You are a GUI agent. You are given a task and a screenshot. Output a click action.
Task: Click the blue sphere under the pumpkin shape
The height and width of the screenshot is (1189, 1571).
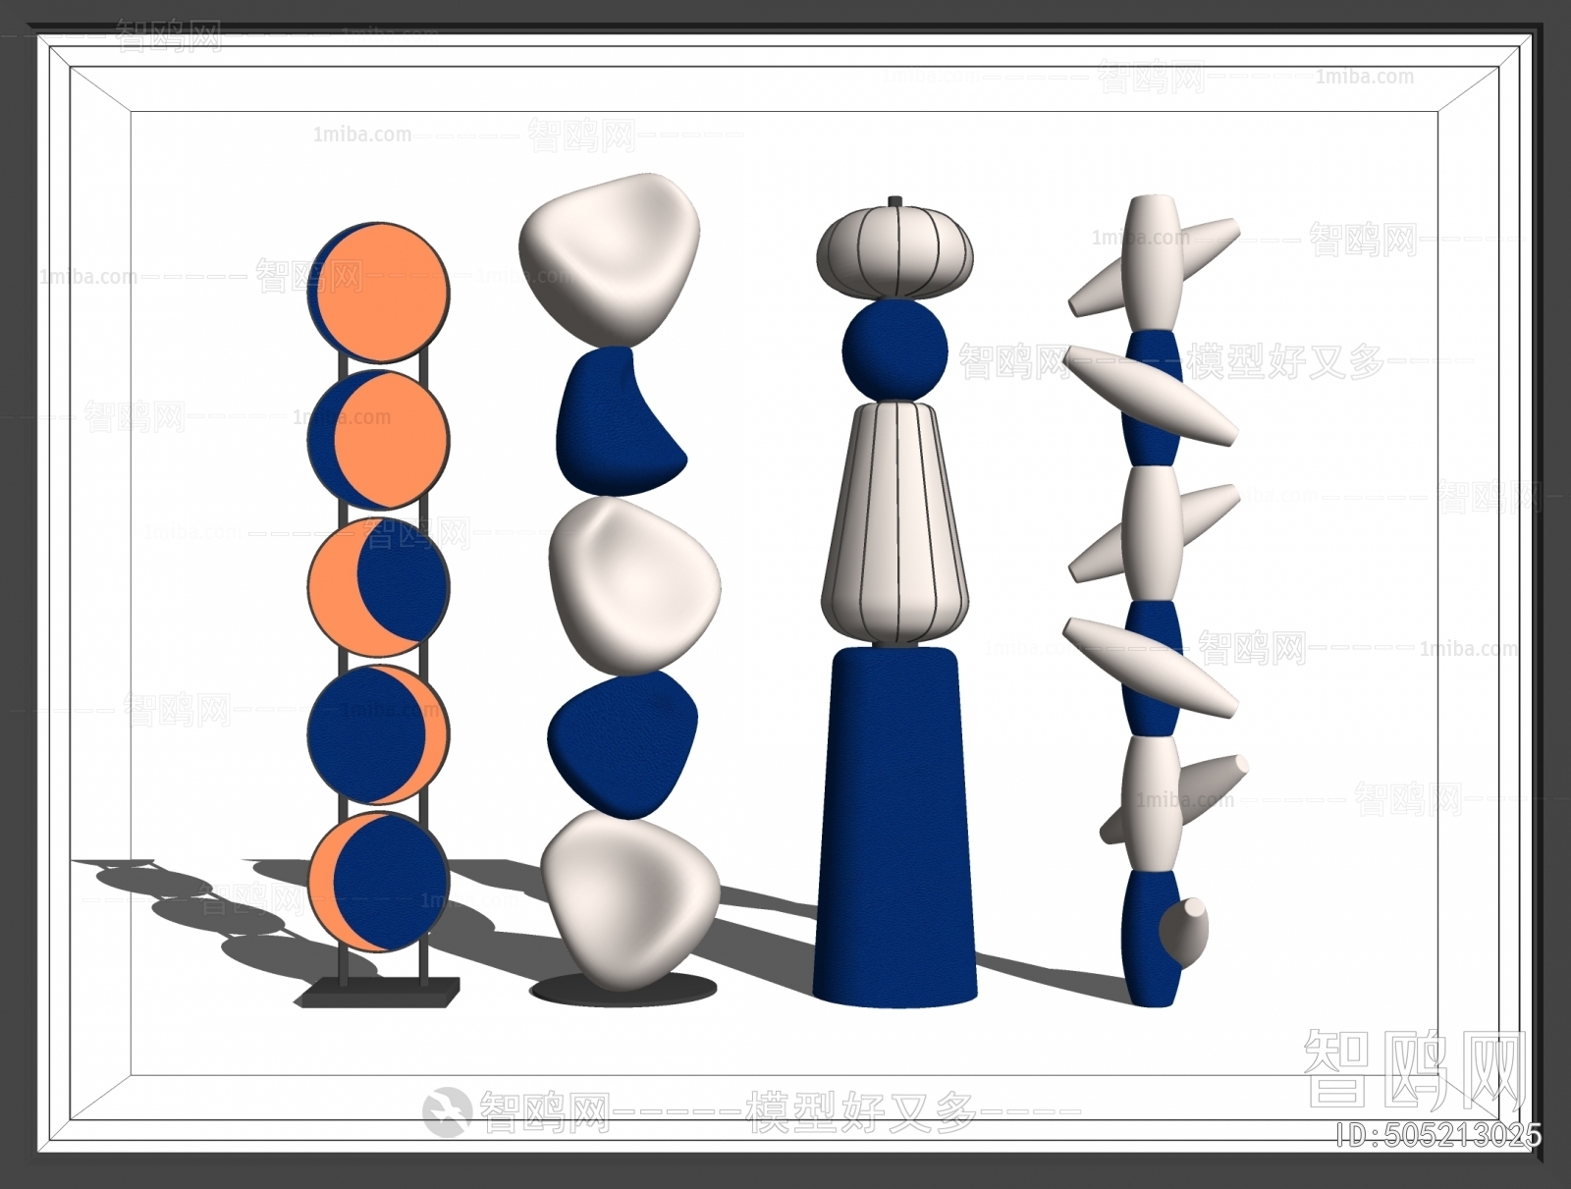[894, 350]
